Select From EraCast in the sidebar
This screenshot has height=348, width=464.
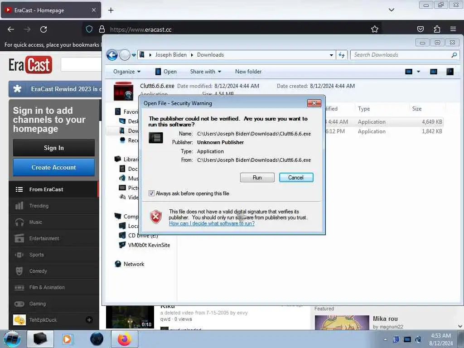click(x=53, y=189)
